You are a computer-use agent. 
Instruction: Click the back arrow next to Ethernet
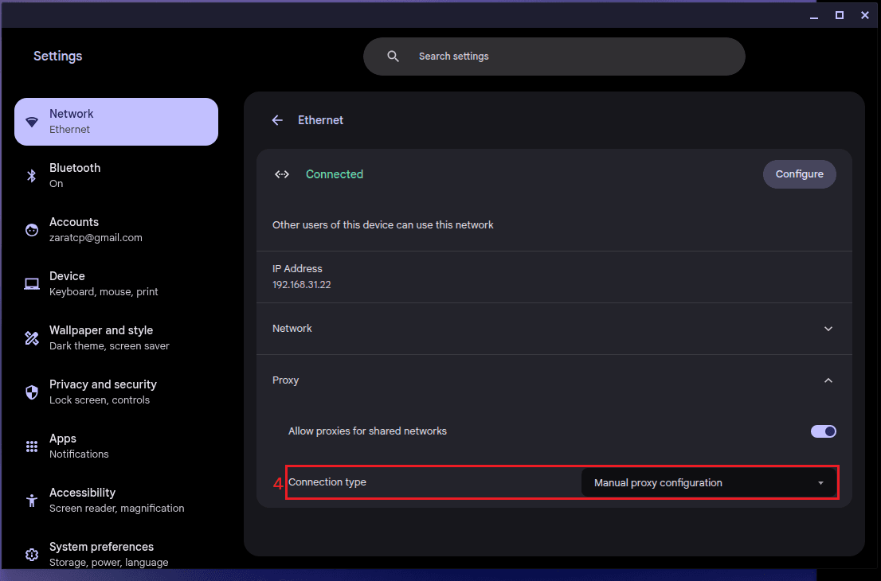click(277, 120)
